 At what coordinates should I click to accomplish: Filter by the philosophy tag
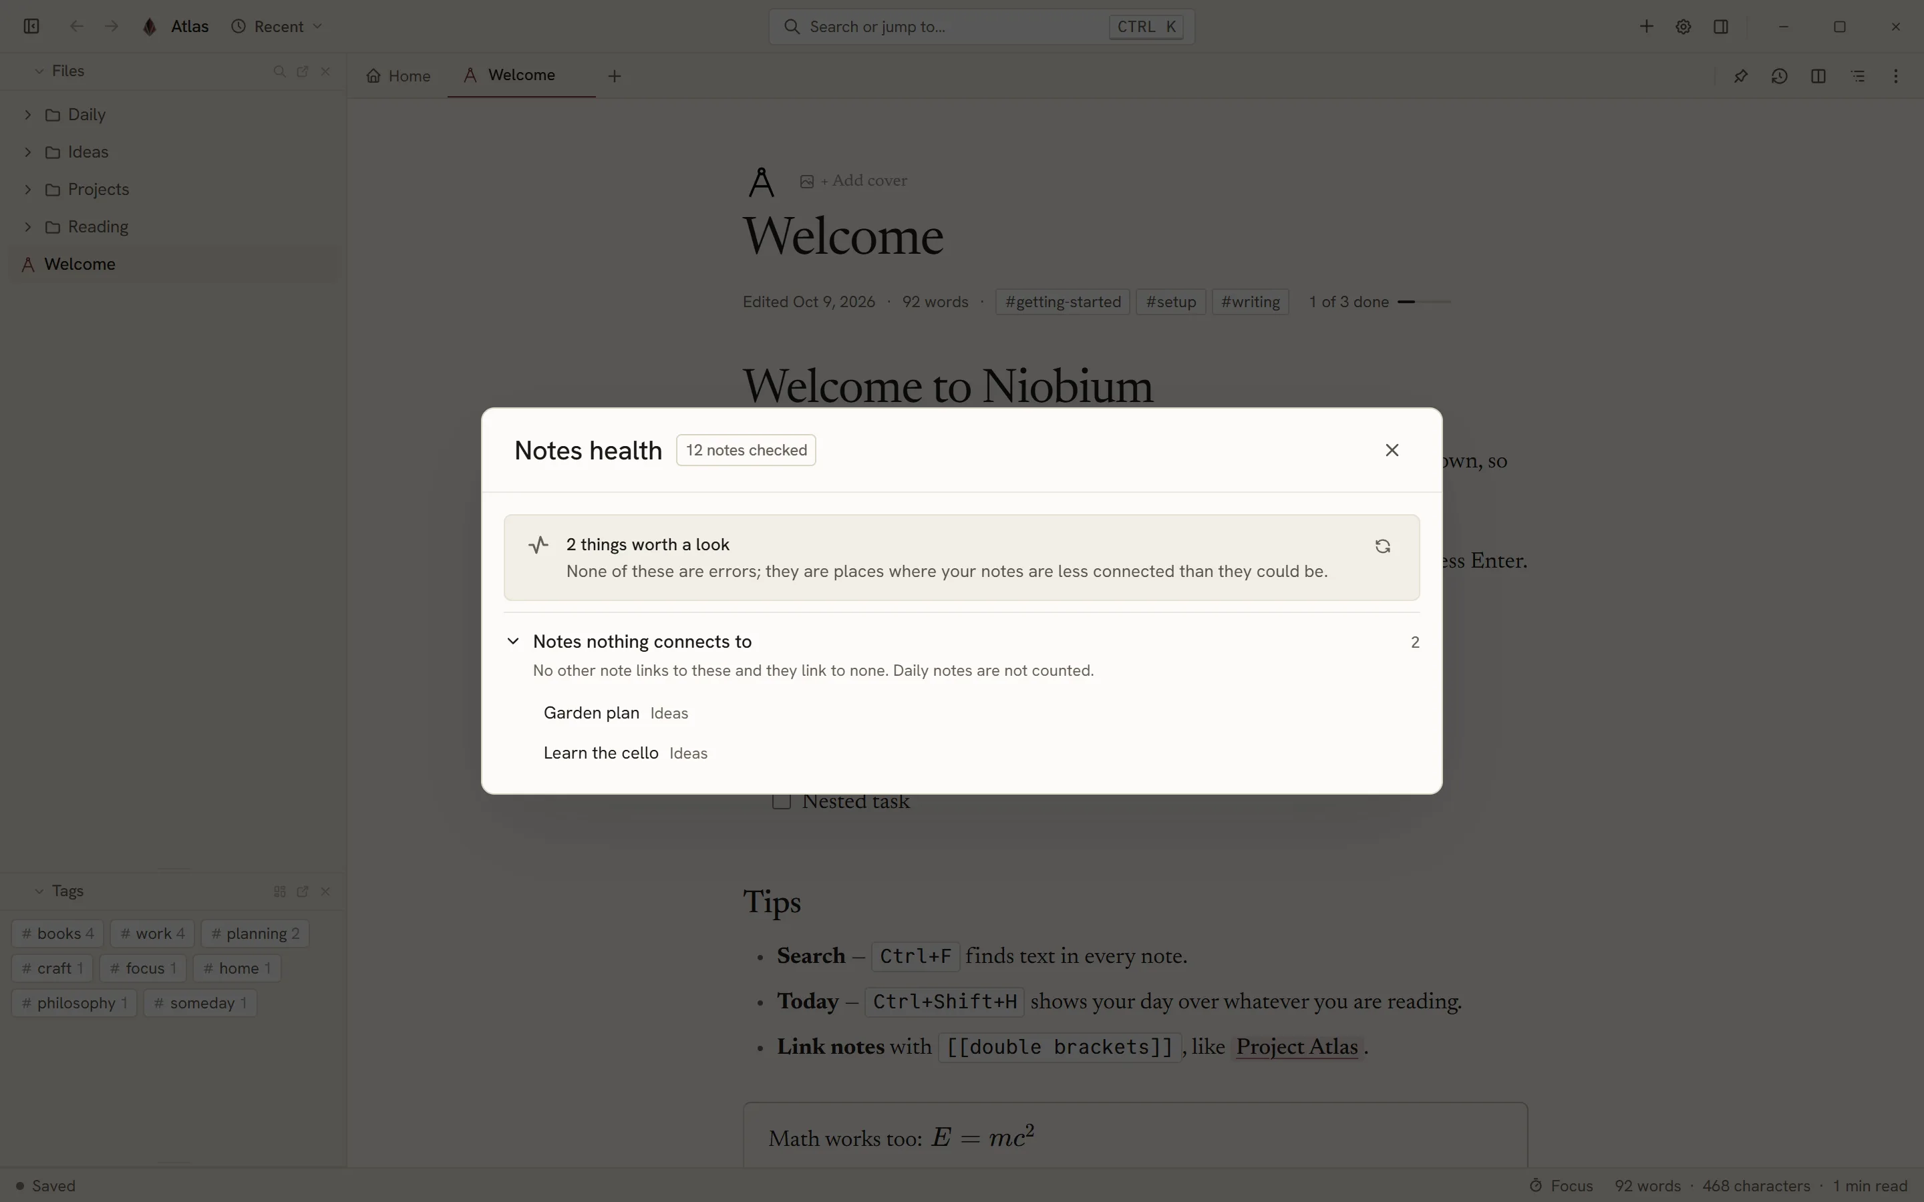coord(75,1003)
